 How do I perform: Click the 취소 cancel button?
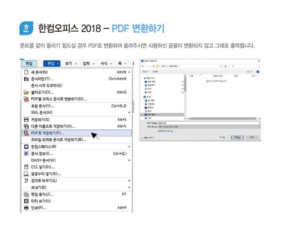252,137
